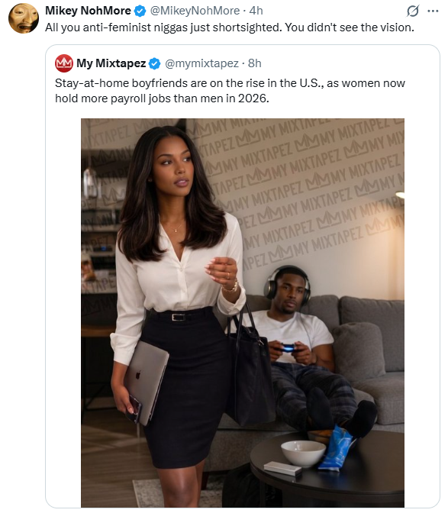
Task: Open the My Mixtapez display name
Action: point(111,63)
